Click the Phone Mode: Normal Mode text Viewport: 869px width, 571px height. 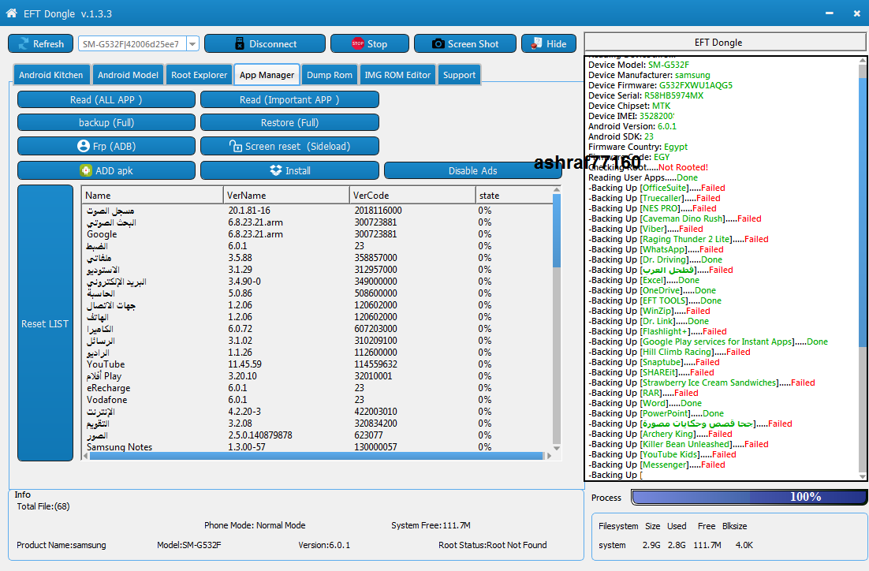pyautogui.click(x=255, y=525)
